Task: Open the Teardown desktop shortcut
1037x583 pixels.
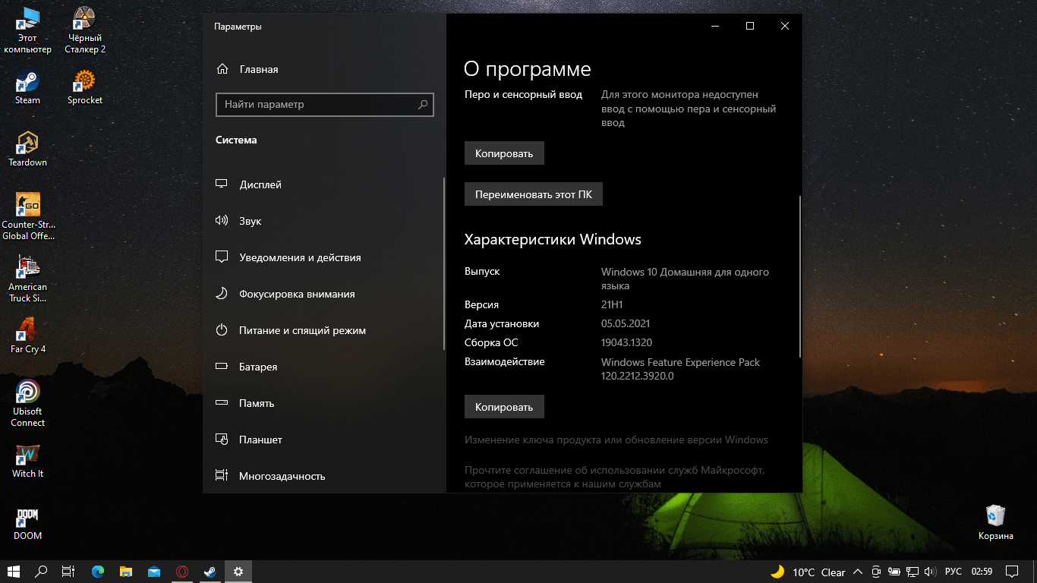Action: click(28, 149)
